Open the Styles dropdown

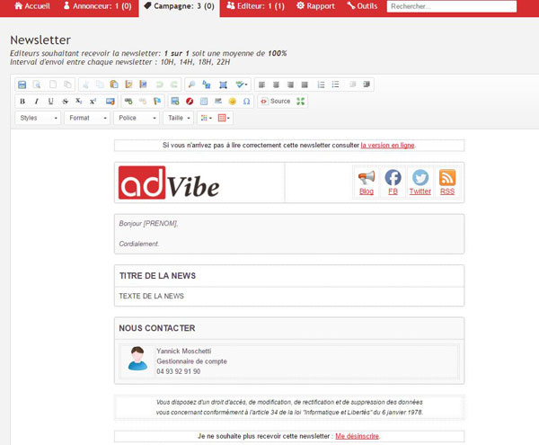(x=38, y=118)
